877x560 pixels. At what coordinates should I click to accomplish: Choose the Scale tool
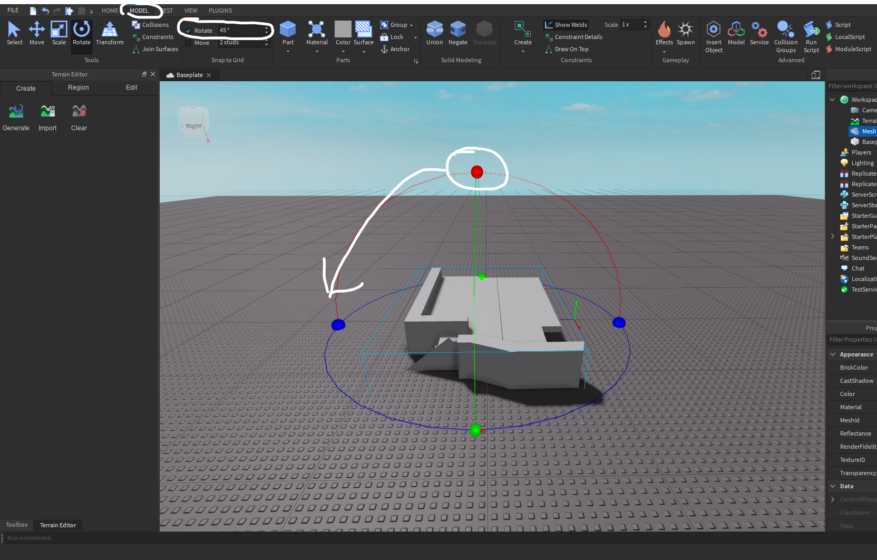click(59, 33)
